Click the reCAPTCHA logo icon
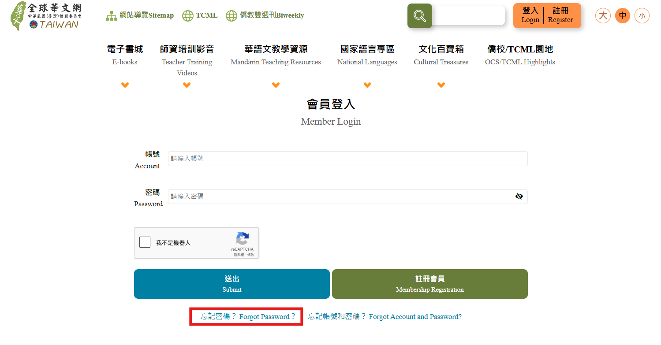 tap(242, 238)
